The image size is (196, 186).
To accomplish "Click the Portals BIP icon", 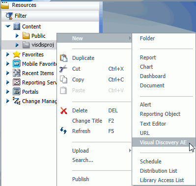I will coord(17,92).
